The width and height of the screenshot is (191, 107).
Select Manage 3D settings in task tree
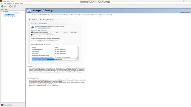(x=9, y=15)
